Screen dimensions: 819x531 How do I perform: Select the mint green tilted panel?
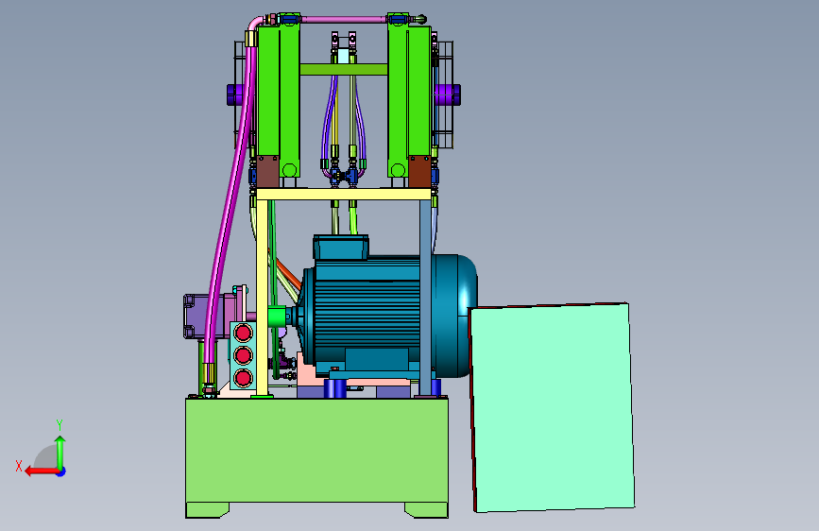tap(552, 407)
